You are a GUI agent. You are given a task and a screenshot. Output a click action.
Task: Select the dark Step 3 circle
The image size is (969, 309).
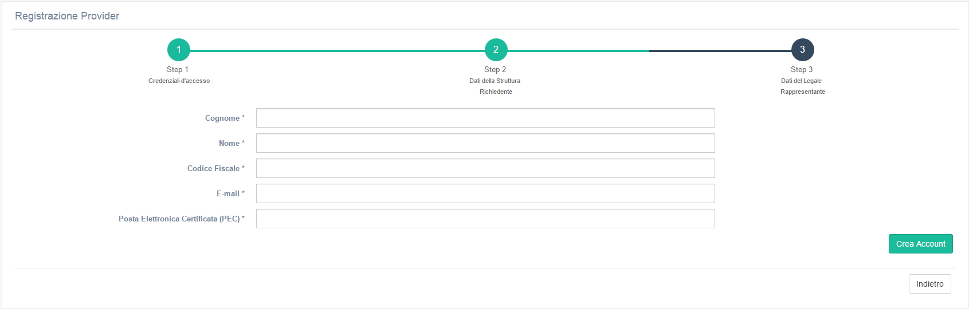coord(802,50)
